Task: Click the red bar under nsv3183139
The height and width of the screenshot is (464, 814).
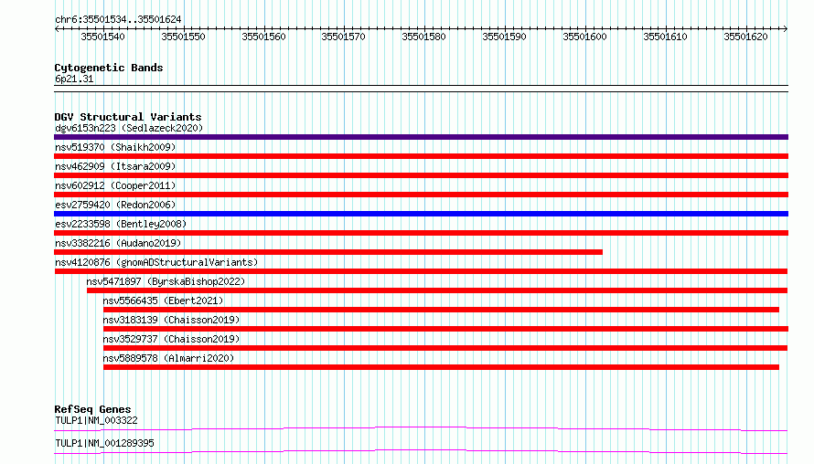Action: click(446, 329)
